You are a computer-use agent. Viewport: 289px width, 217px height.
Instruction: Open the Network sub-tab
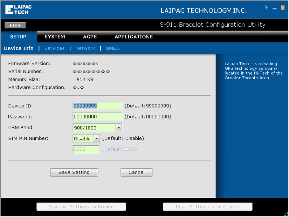85,48
